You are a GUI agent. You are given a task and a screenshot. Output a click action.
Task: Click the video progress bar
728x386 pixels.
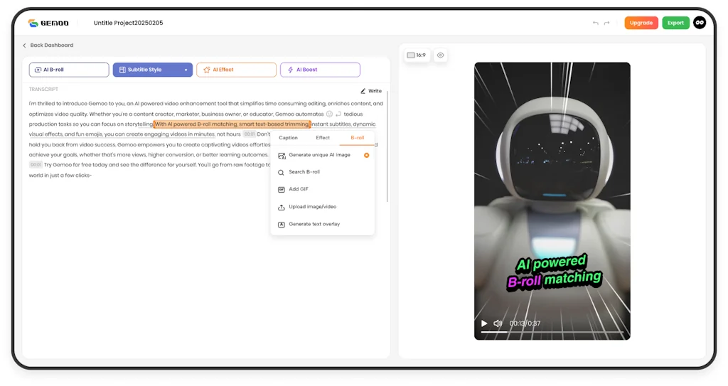coord(552,332)
